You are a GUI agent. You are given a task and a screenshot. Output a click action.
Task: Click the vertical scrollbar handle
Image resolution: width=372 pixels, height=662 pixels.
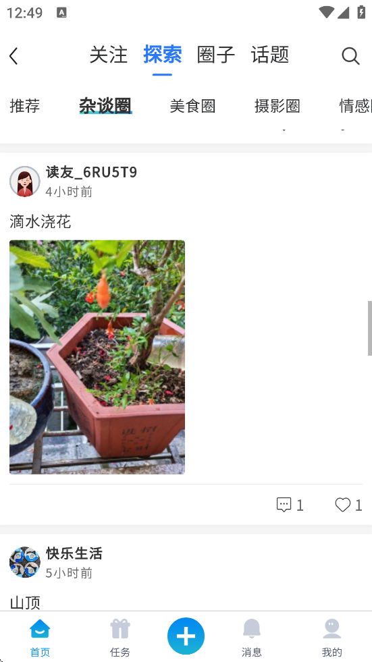point(370,329)
